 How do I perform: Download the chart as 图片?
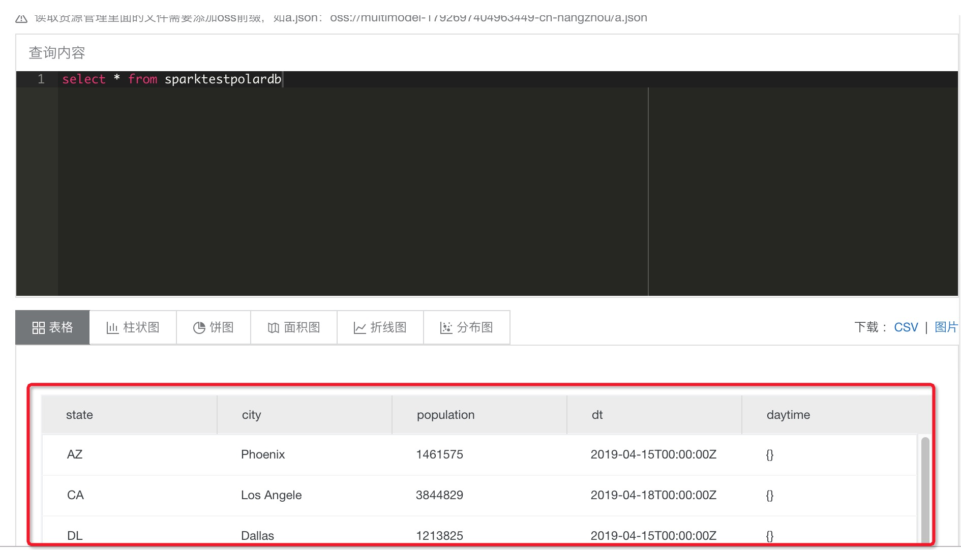click(947, 327)
